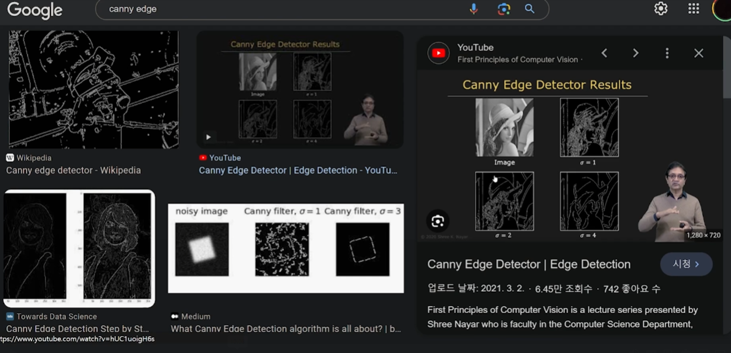Click the Wikipedia favicon
Screen dimensions: 731x353
coord(10,157)
